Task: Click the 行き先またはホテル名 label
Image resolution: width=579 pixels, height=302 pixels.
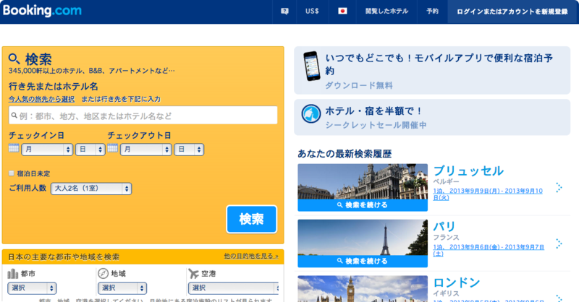Action: coord(54,86)
